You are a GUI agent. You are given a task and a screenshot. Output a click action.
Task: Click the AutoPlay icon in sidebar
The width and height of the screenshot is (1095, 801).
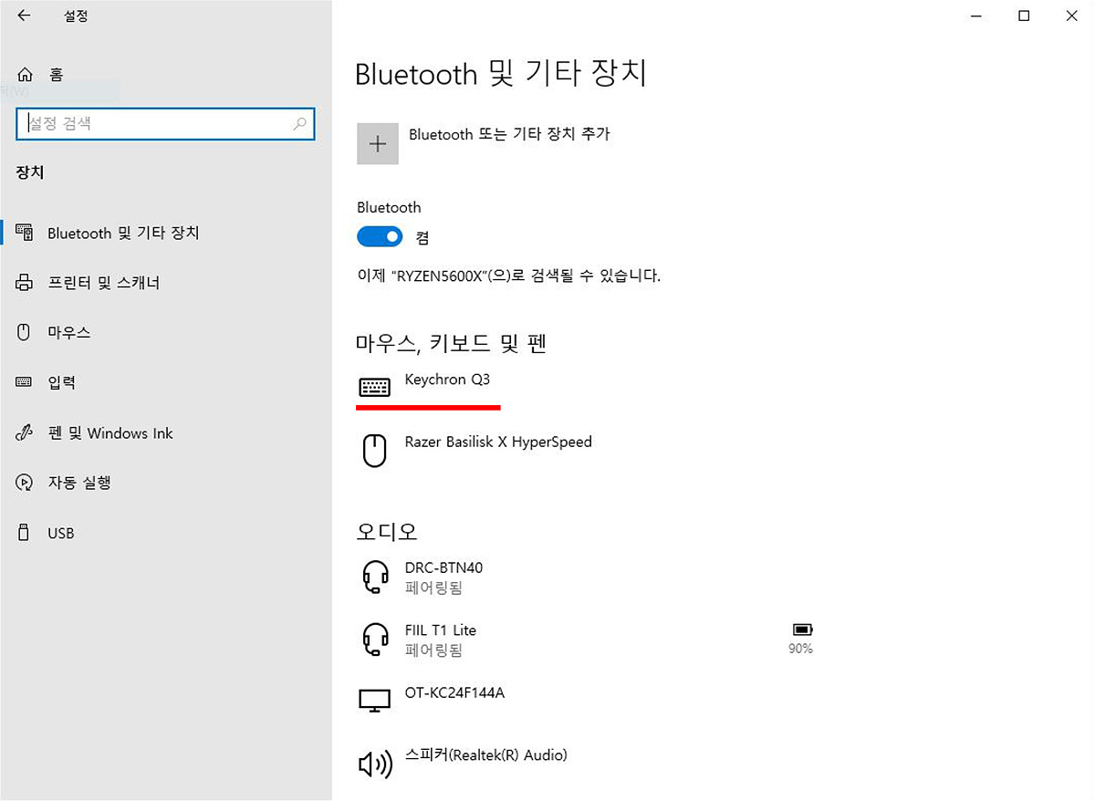coord(25,483)
